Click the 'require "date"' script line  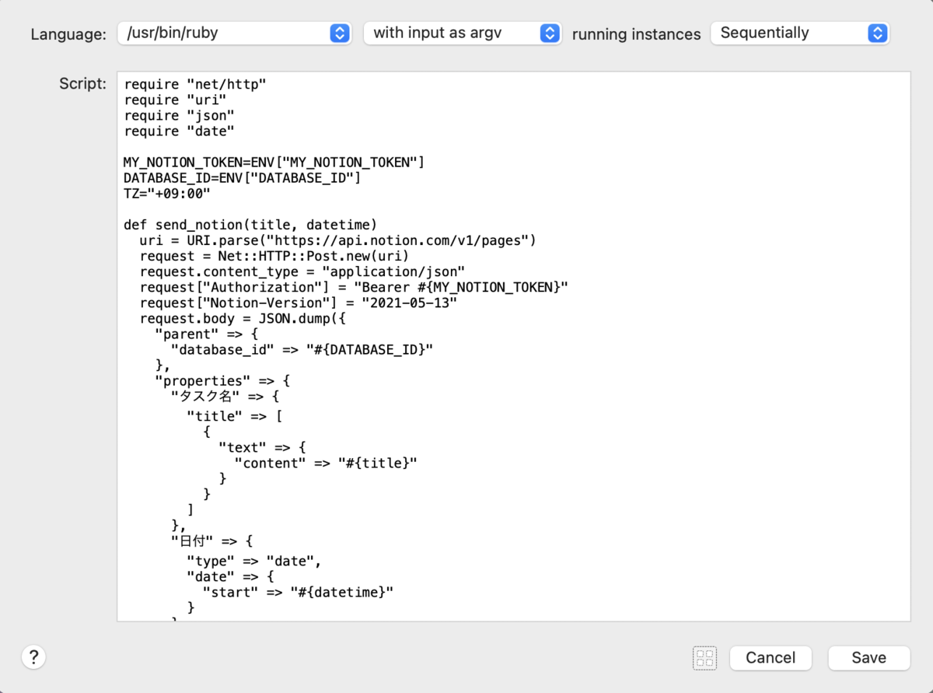(x=179, y=131)
